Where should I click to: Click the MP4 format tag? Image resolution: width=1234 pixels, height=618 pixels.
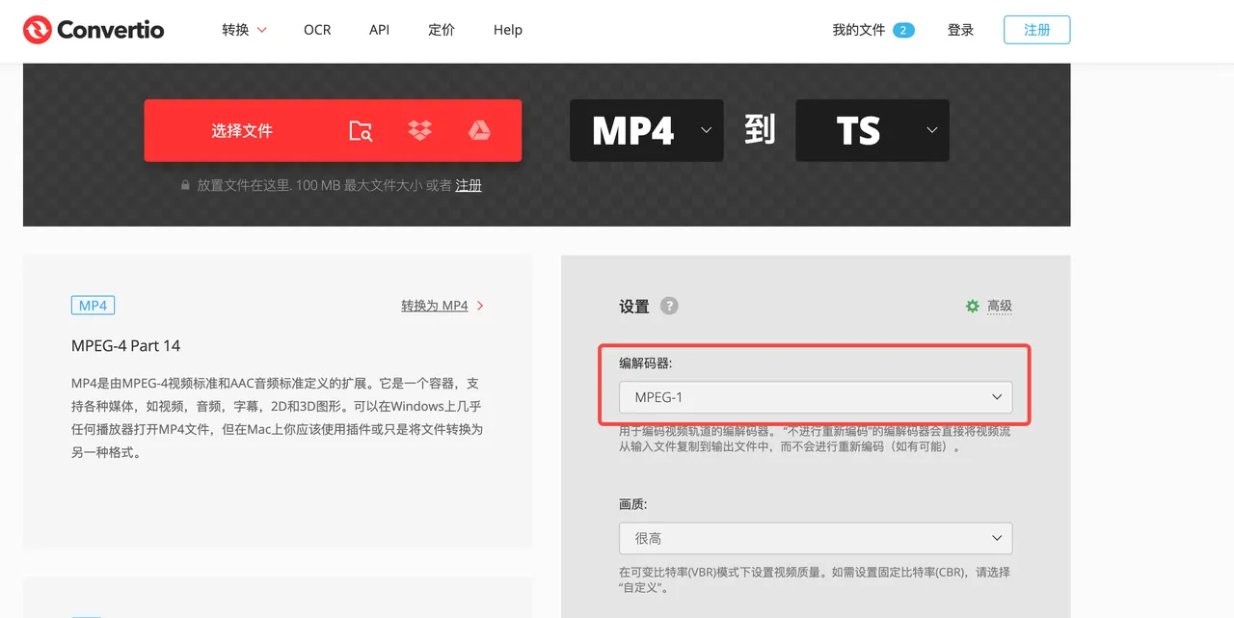[x=93, y=306]
